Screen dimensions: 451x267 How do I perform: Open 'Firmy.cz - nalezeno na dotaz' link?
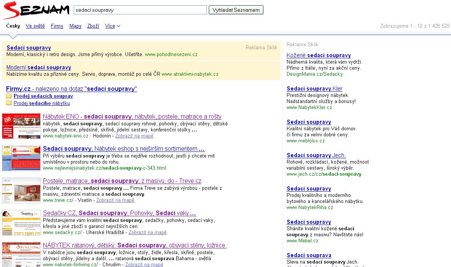click(71, 89)
